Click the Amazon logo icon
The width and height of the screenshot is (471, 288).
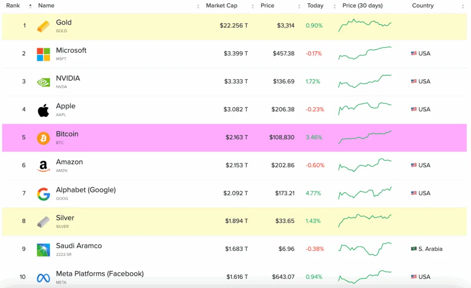[43, 166]
